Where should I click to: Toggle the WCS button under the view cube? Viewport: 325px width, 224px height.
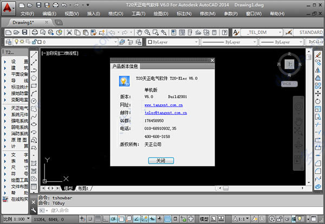[x=289, y=84]
